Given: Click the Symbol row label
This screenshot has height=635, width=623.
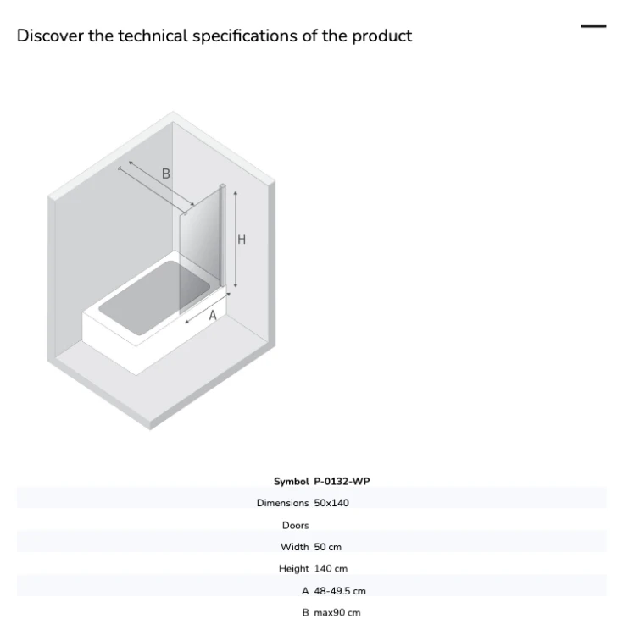Looking at the screenshot, I should (x=291, y=482).
